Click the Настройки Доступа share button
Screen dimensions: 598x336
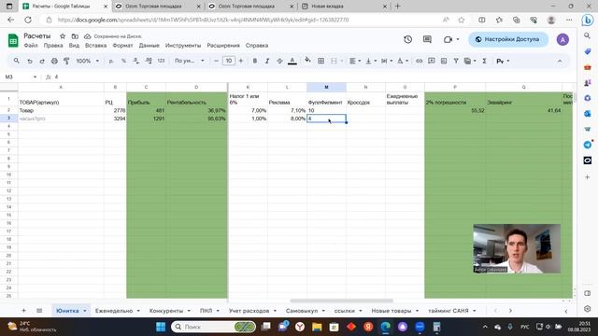(508, 39)
